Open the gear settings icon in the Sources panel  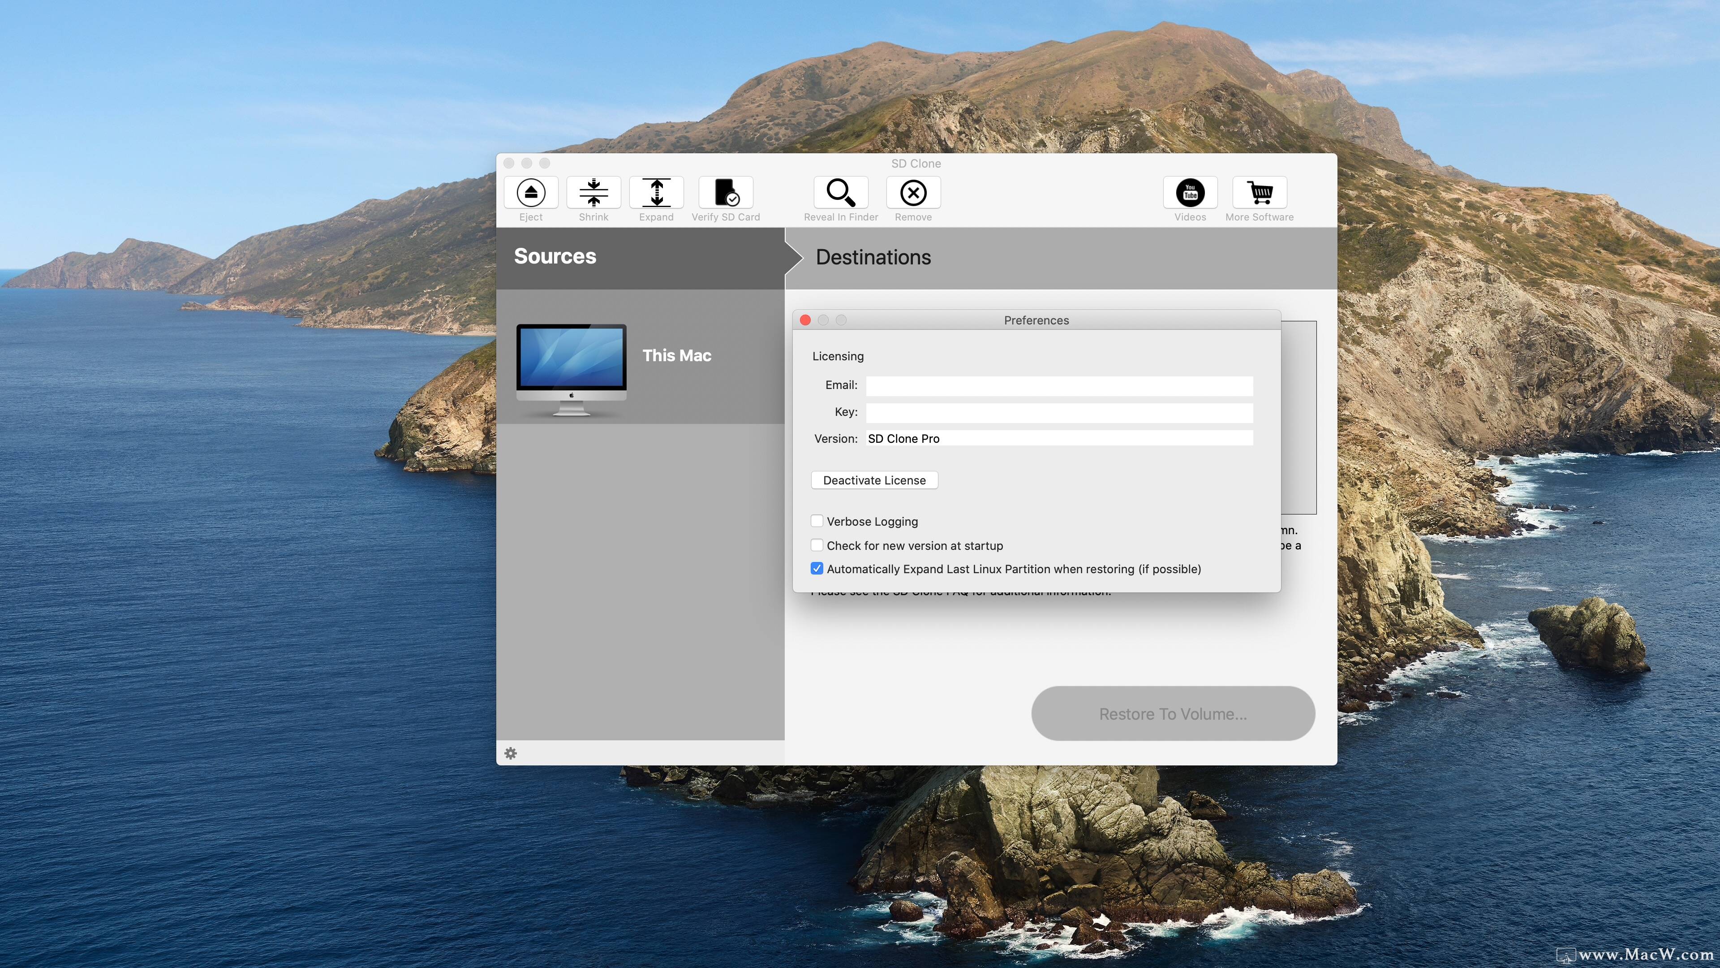(x=511, y=753)
